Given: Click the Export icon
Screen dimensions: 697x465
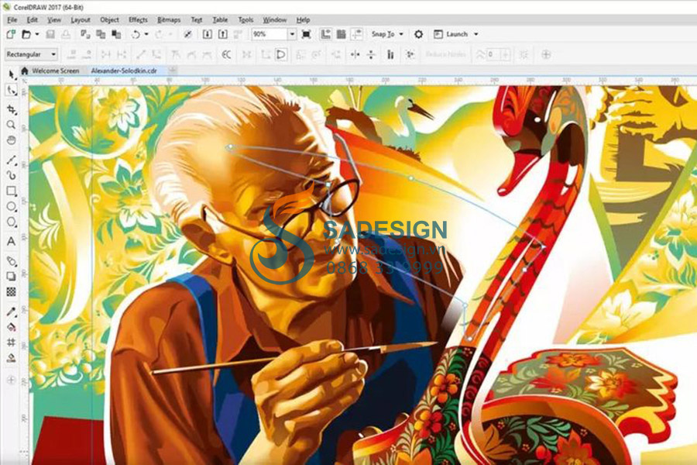Looking at the screenshot, I should tap(223, 34).
